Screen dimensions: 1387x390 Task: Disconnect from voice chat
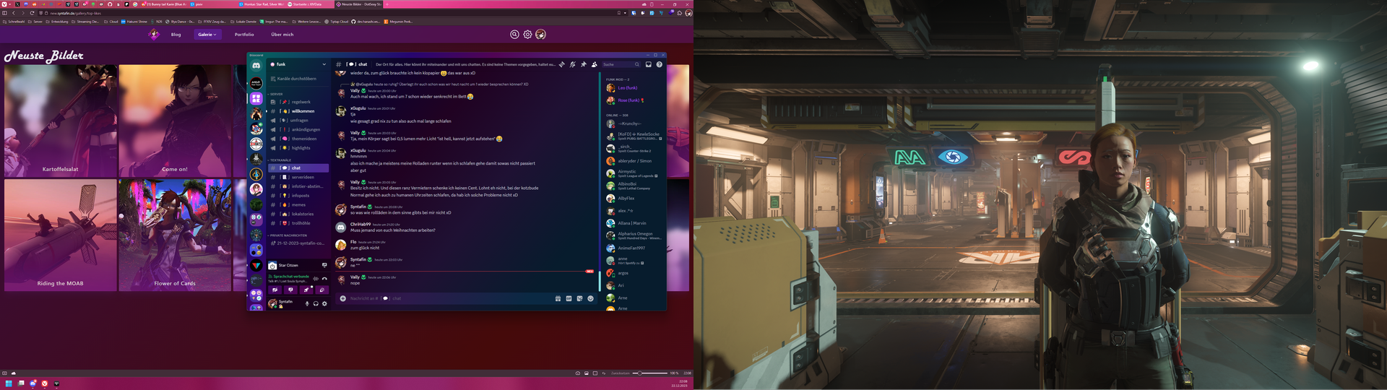[x=324, y=278]
